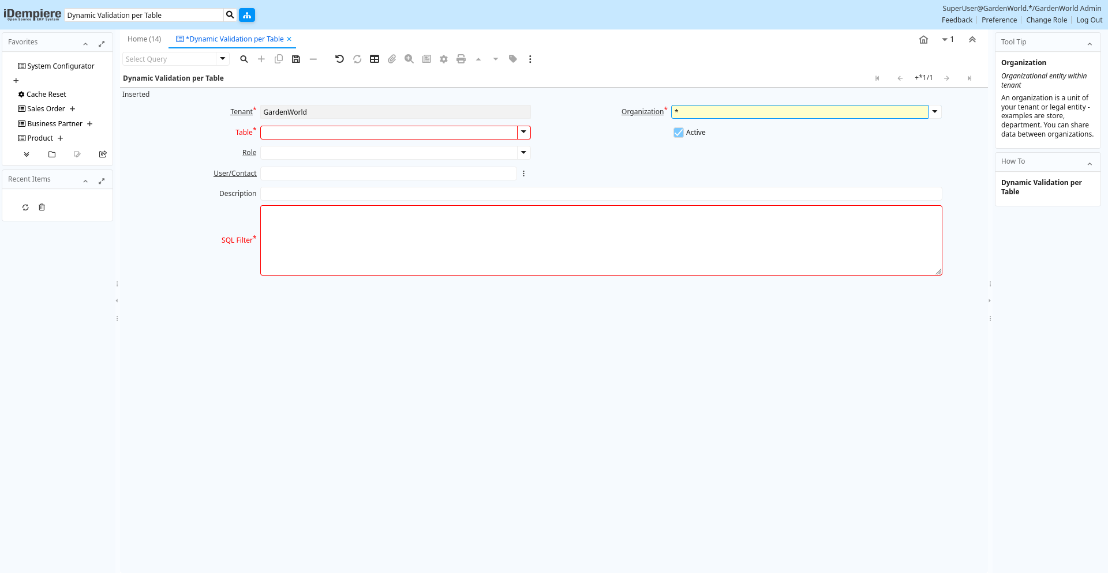The width and height of the screenshot is (1108, 573).
Task: Open the Table dropdown list
Action: [x=523, y=133]
